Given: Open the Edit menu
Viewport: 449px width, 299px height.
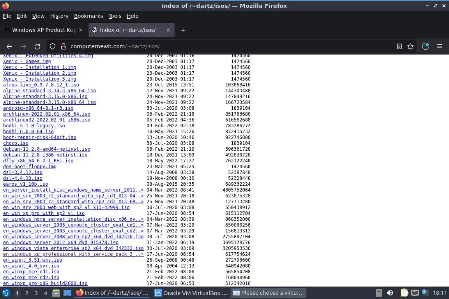Looking at the screenshot, I should pyautogui.click(x=22, y=16).
